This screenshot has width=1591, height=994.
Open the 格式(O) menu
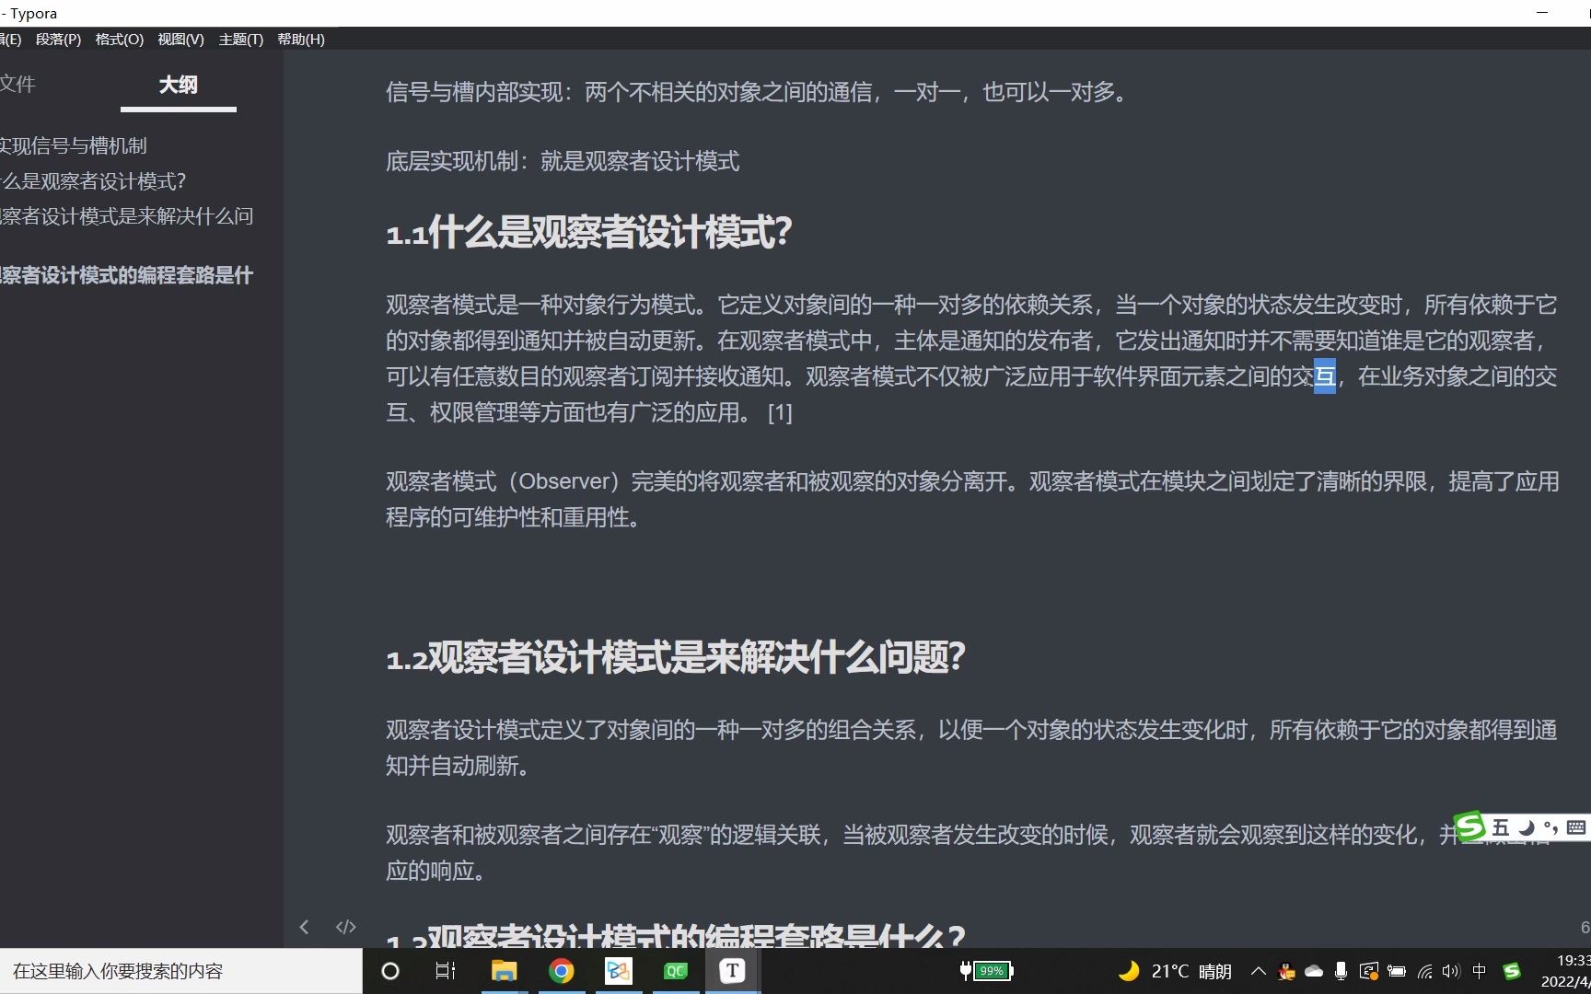click(x=120, y=39)
